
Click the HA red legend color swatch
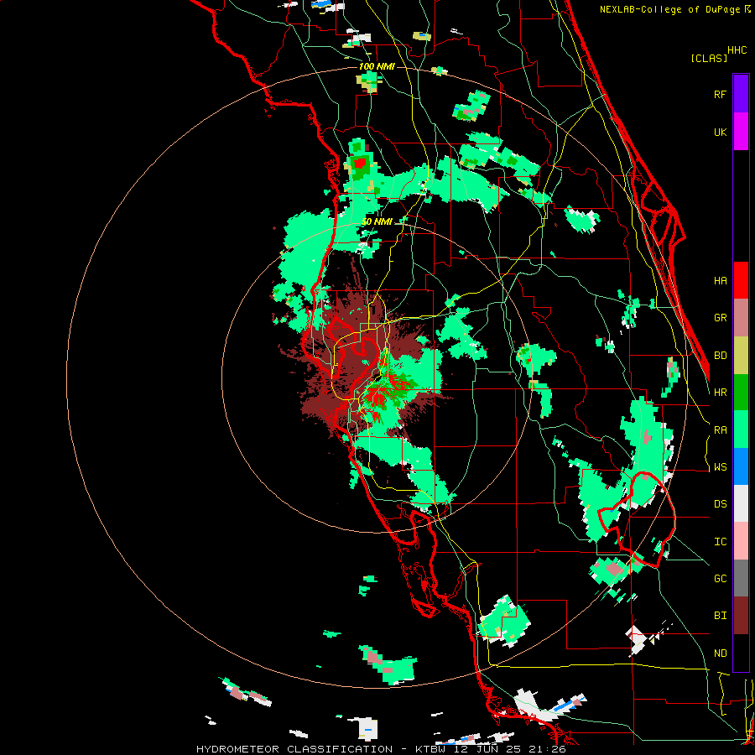(741, 280)
